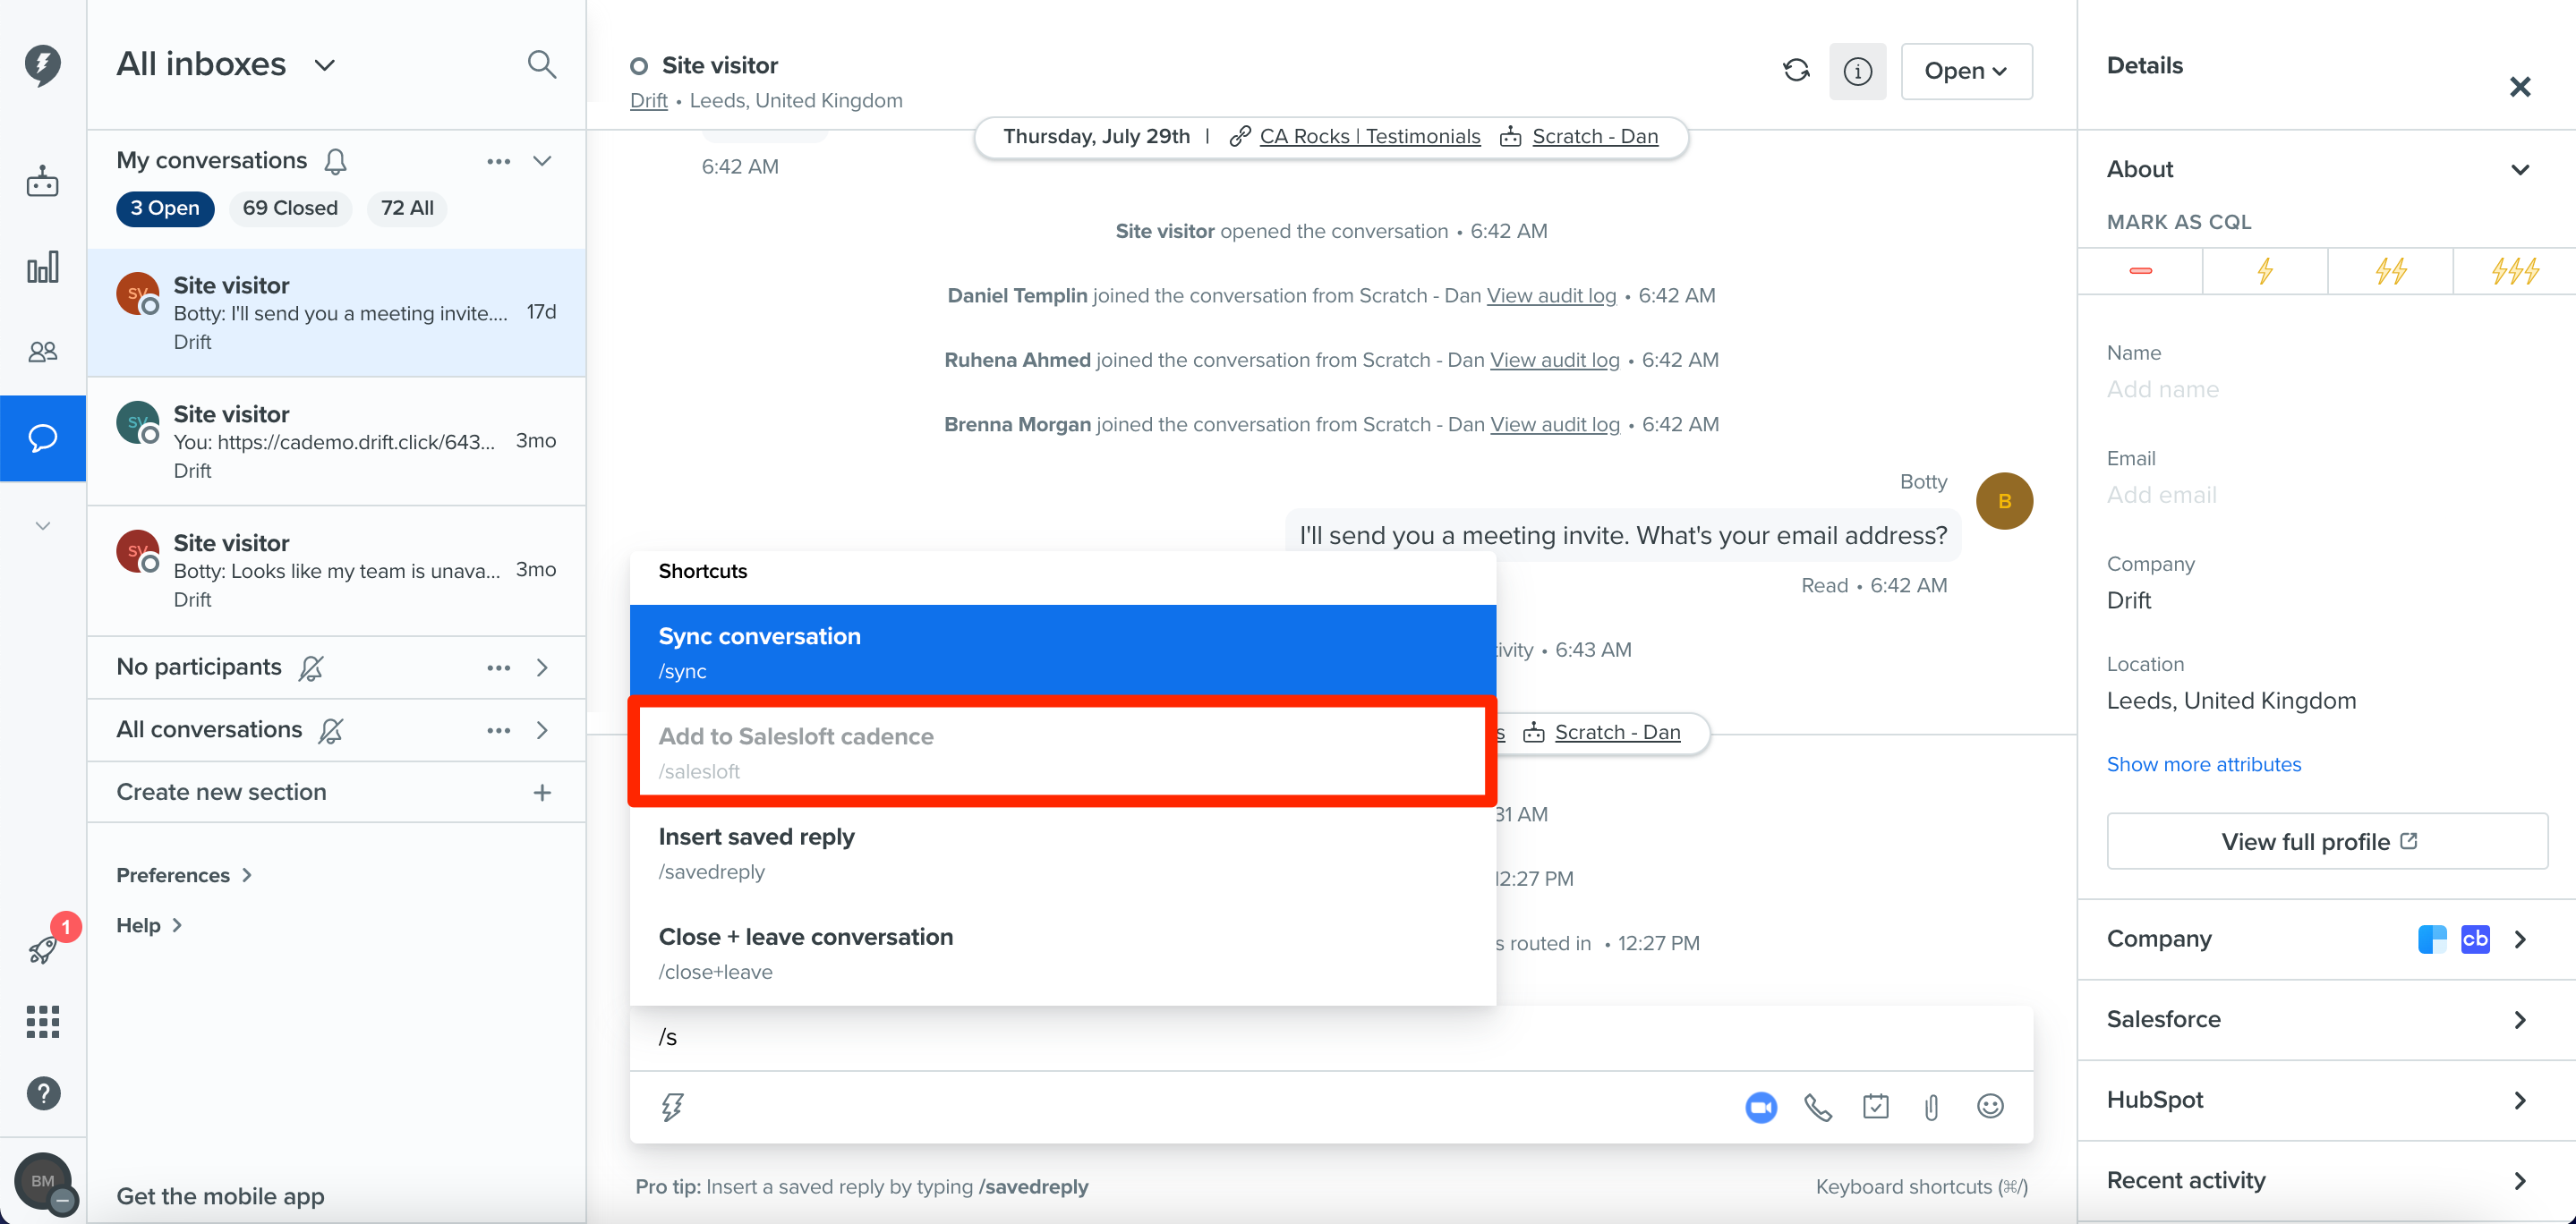Refresh the conversation with the sync icon
This screenshot has width=2576, height=1224.
click(x=1796, y=69)
